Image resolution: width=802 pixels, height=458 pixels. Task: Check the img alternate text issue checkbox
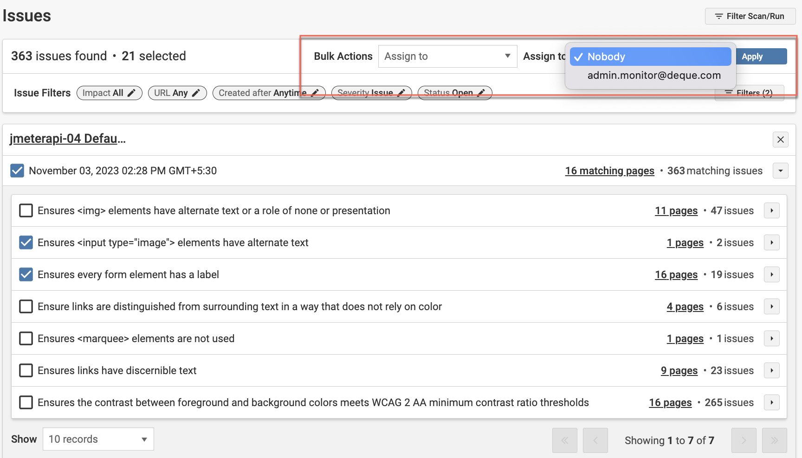(26, 211)
